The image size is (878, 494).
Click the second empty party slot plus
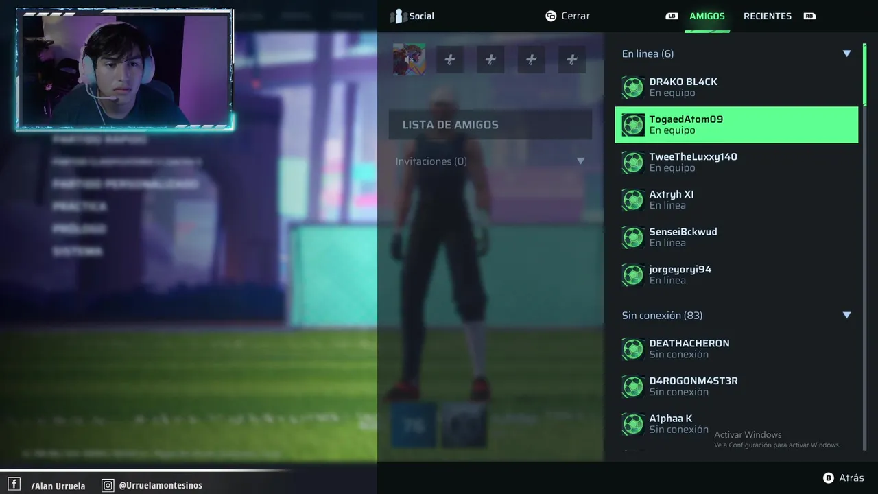point(490,60)
